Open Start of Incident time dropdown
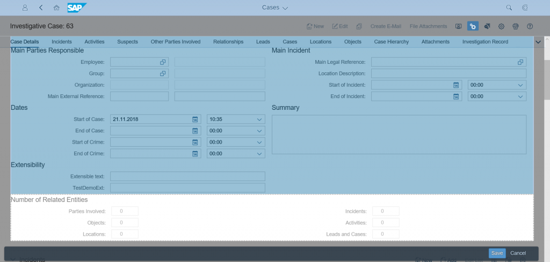The image size is (550, 262). pyautogui.click(x=520, y=85)
